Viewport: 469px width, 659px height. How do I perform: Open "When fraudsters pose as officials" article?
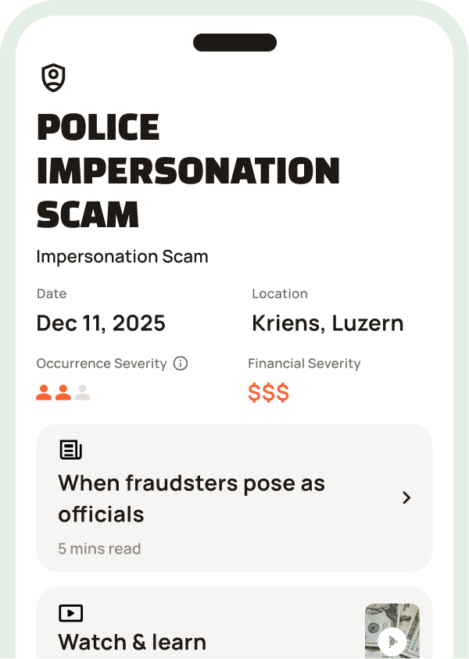click(x=192, y=499)
